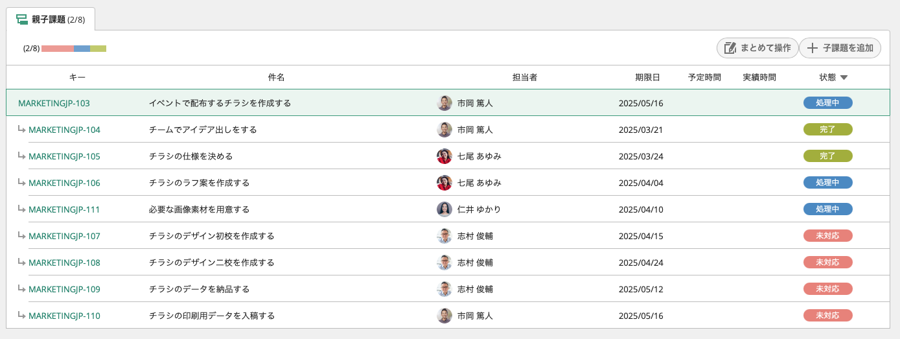Click the plus icon on 子課題を追加
Image resolution: width=900 pixels, height=339 pixels.
(x=813, y=48)
